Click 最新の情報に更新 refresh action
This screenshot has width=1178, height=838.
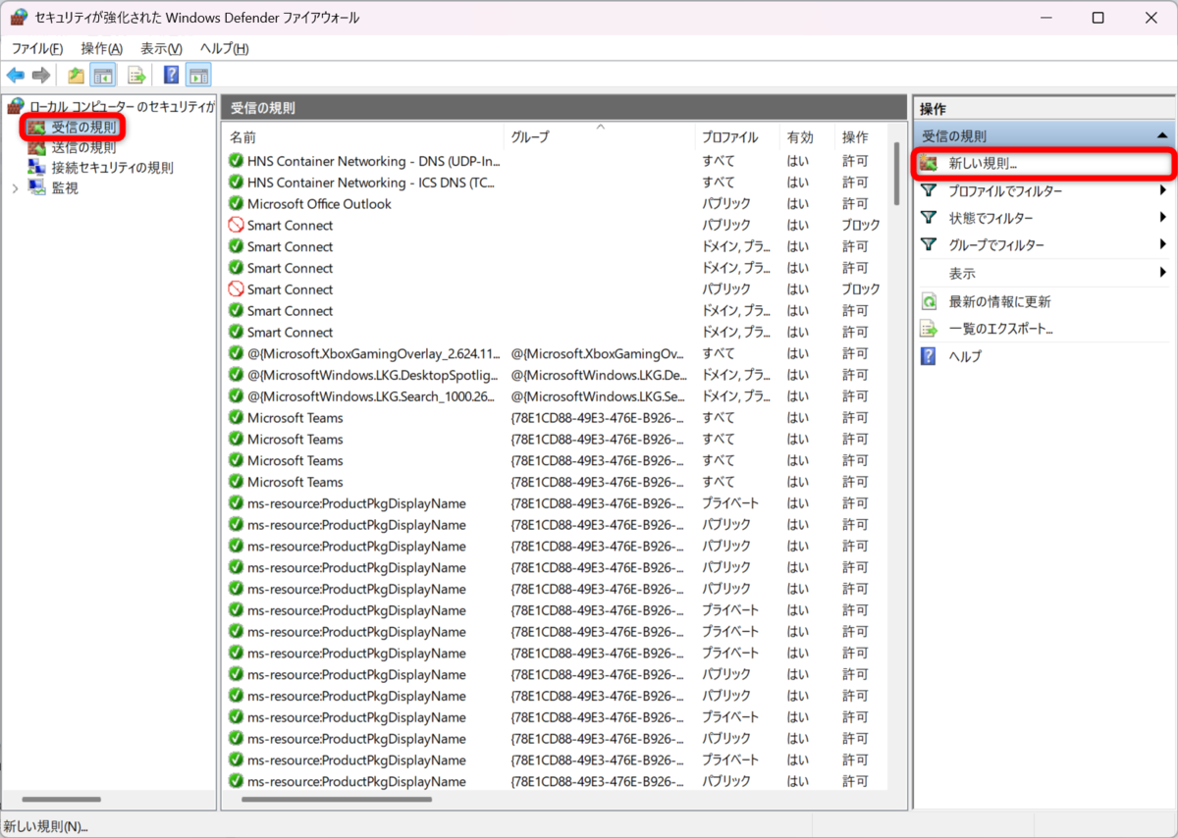coord(999,301)
